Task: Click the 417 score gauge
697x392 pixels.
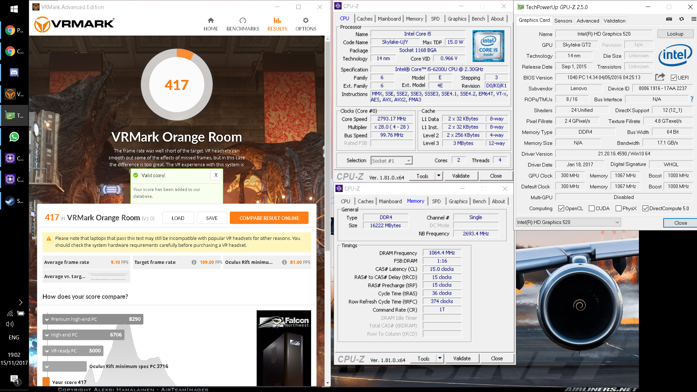Action: click(176, 85)
